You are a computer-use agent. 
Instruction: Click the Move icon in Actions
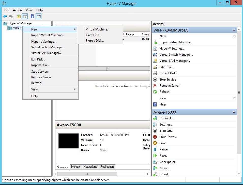[155, 168]
